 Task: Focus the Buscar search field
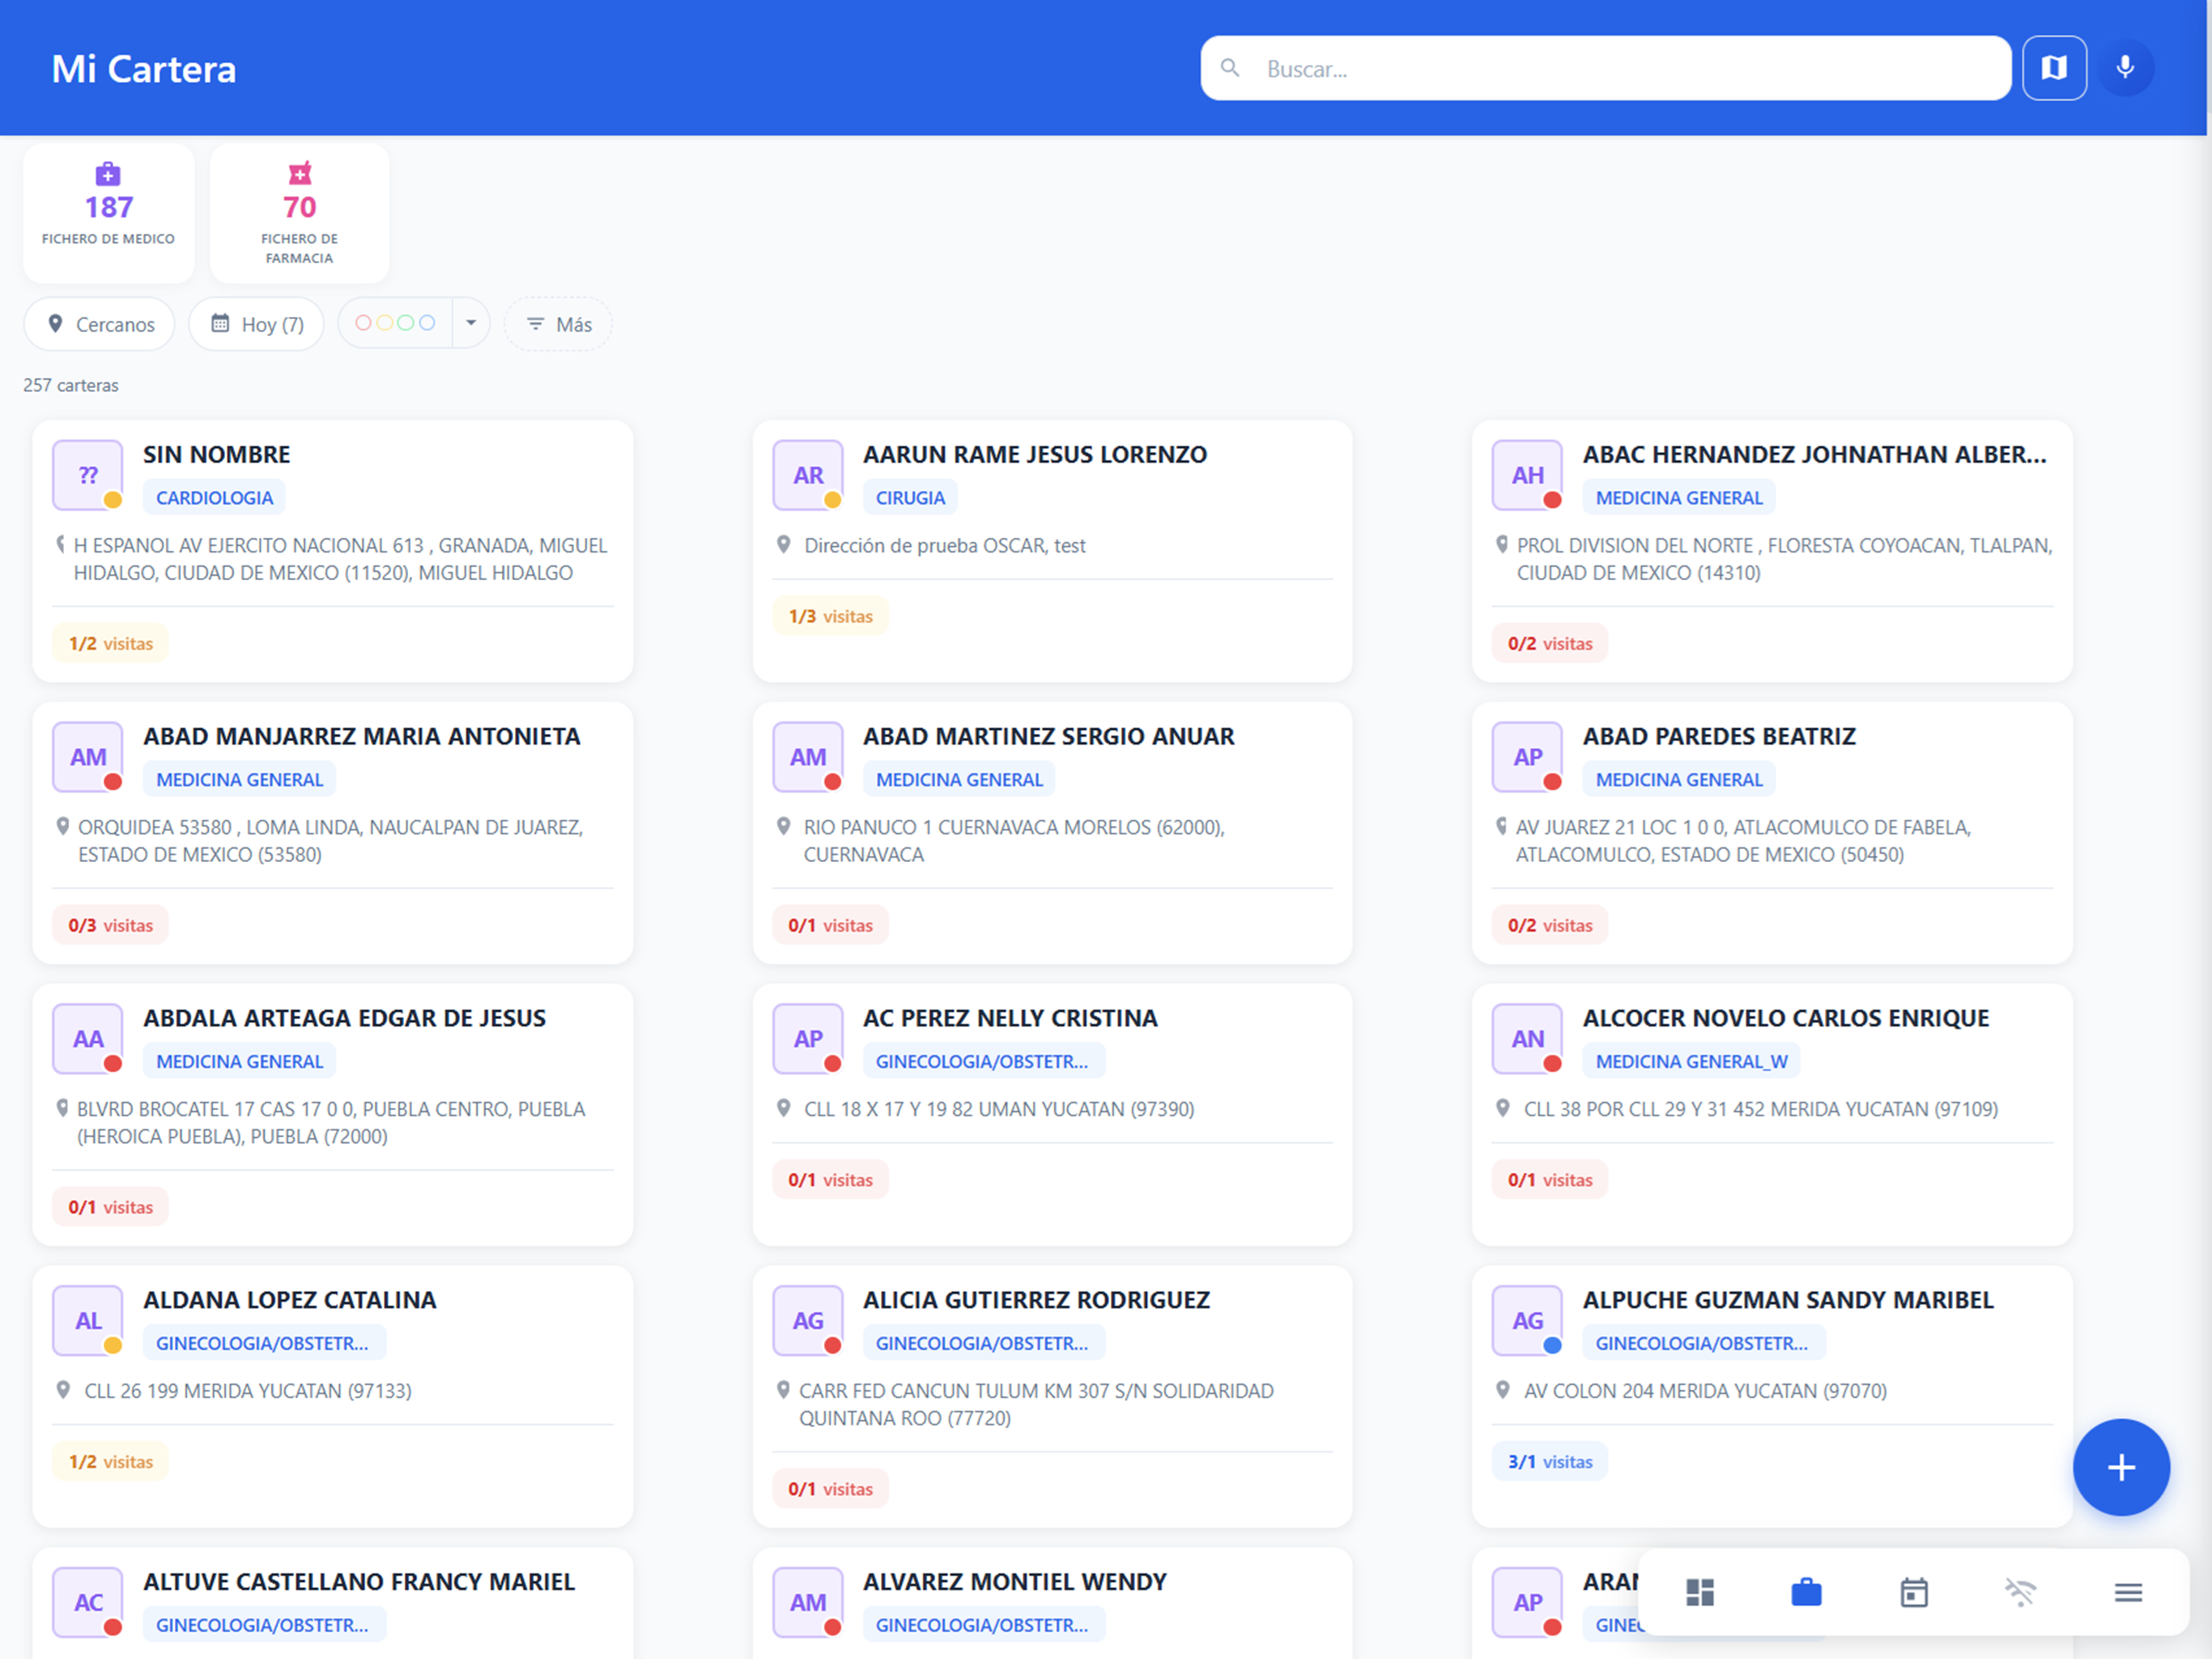pyautogui.click(x=1606, y=68)
